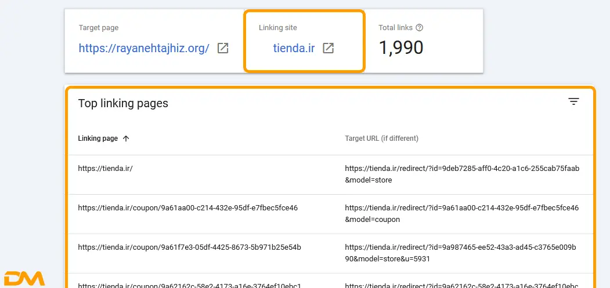Click the orange DM logo
The image size is (610, 288).
24,279
